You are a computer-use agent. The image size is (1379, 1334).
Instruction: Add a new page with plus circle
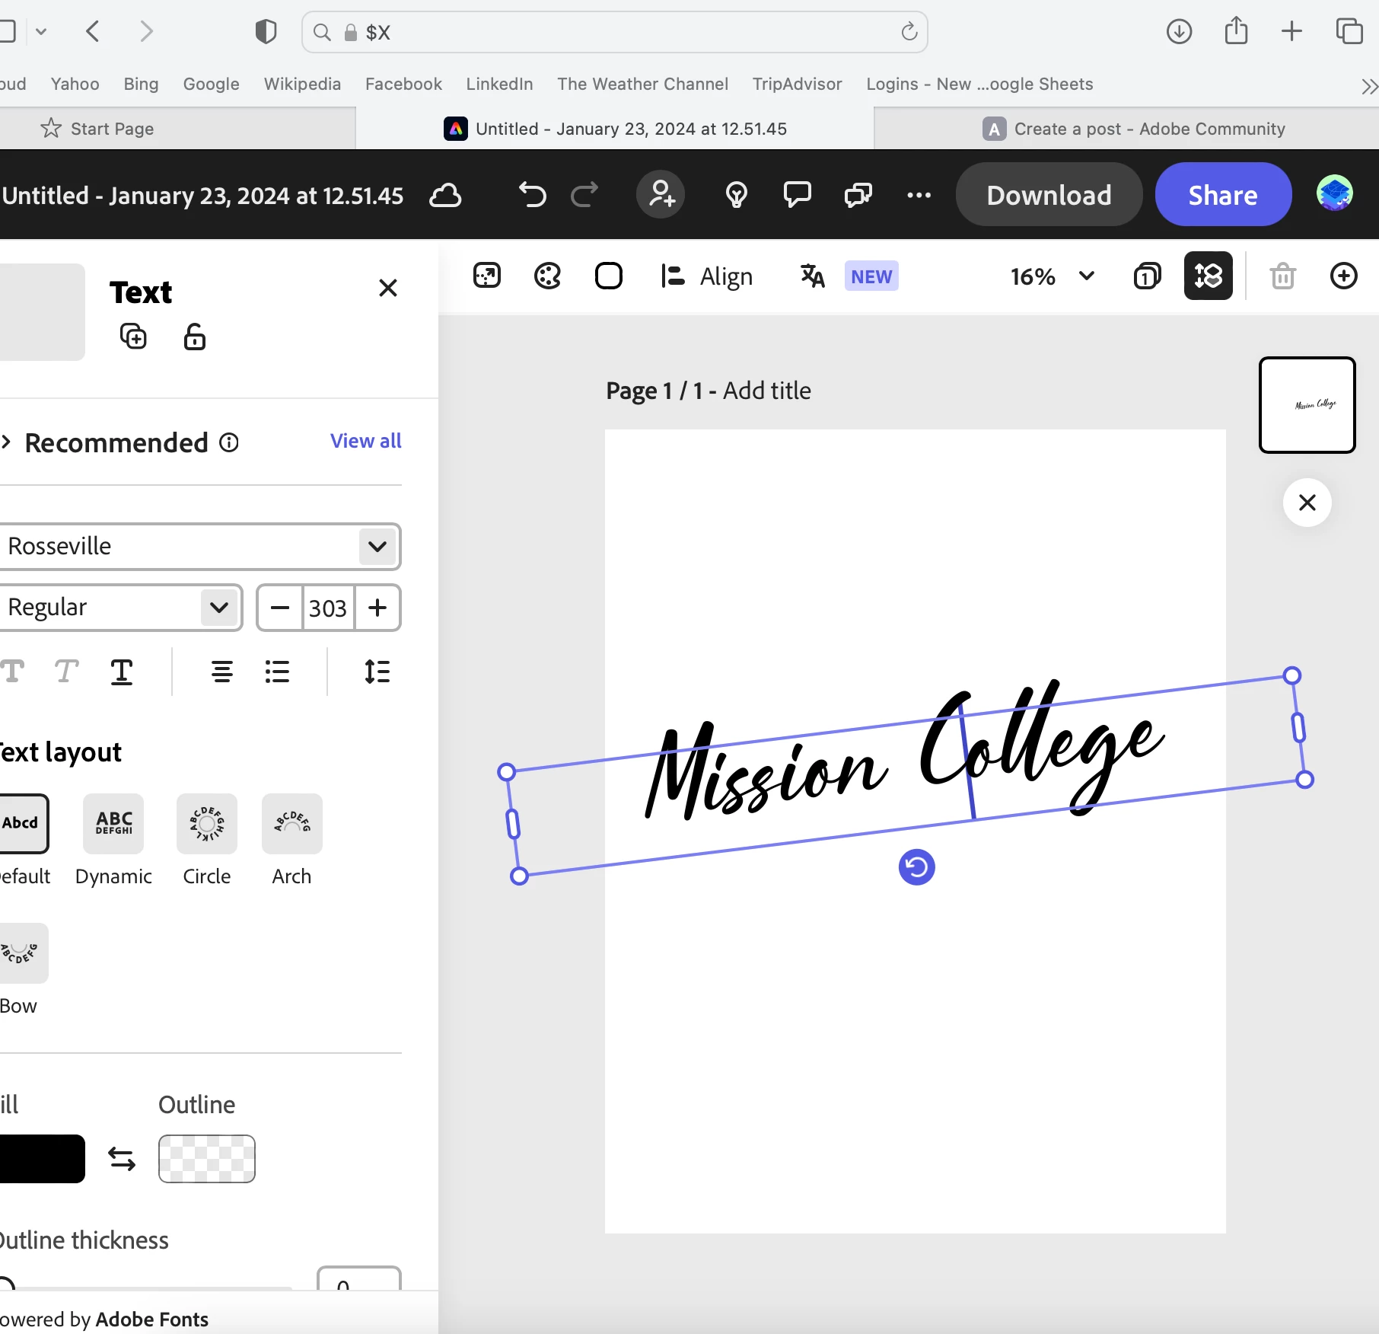1343,276
